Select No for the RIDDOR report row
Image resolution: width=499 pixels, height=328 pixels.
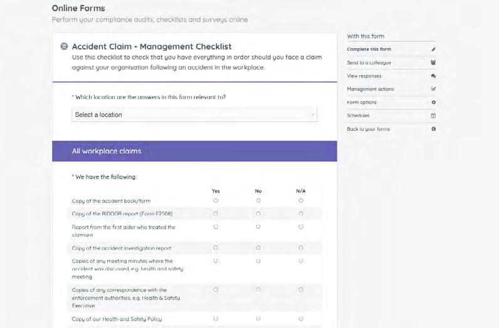(258, 213)
